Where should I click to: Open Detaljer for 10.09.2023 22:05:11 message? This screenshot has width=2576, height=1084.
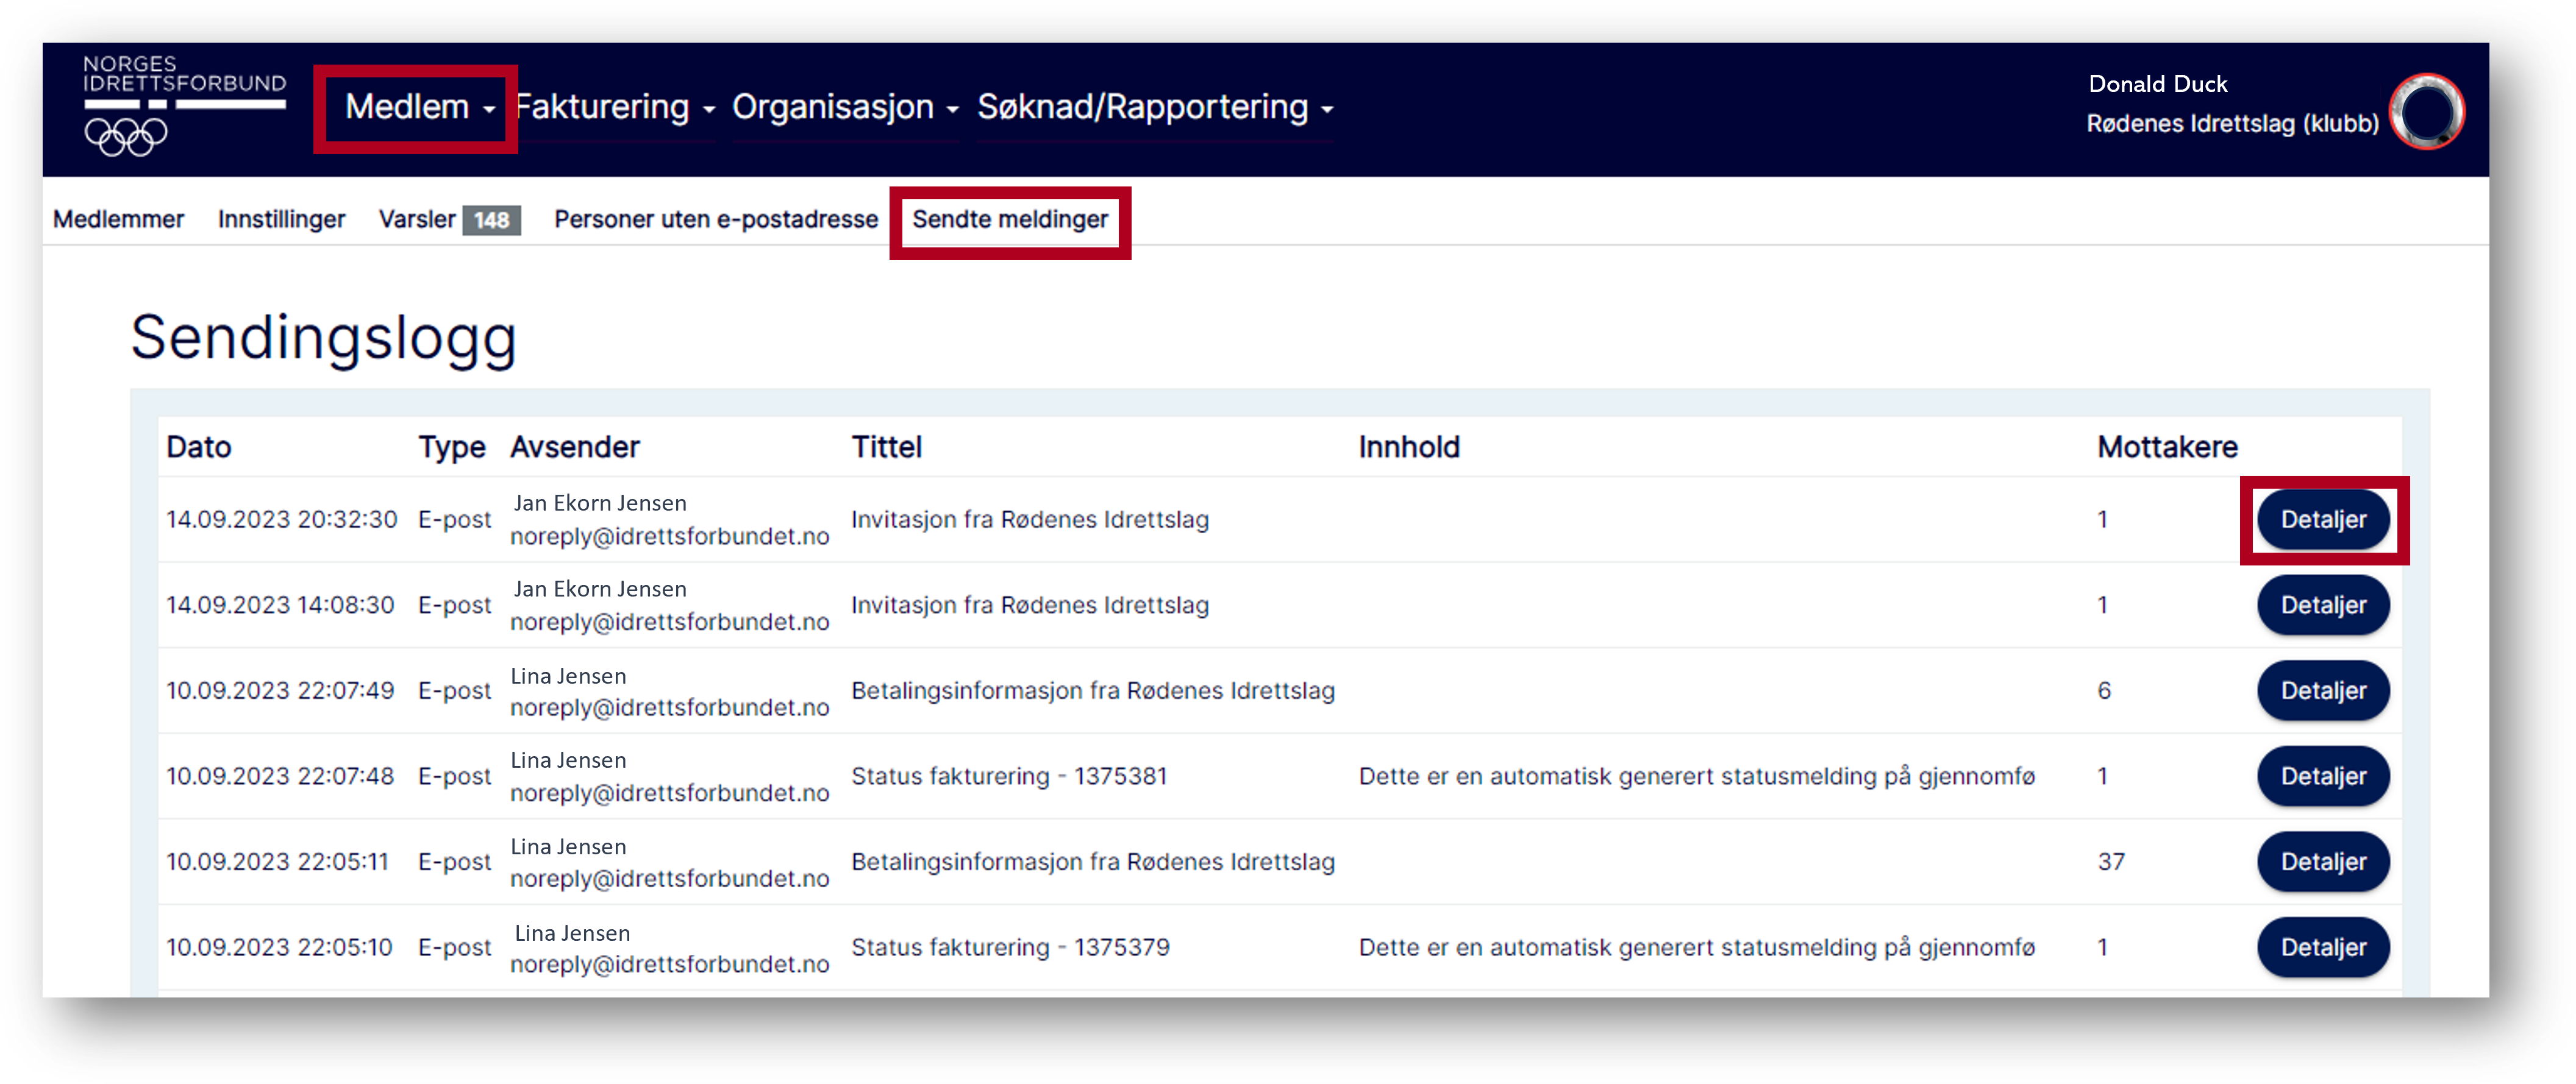click(2323, 861)
